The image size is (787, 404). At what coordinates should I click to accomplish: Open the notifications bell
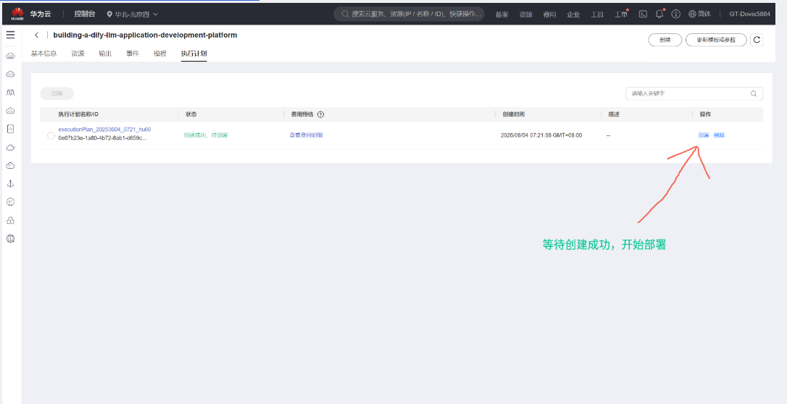pos(659,14)
